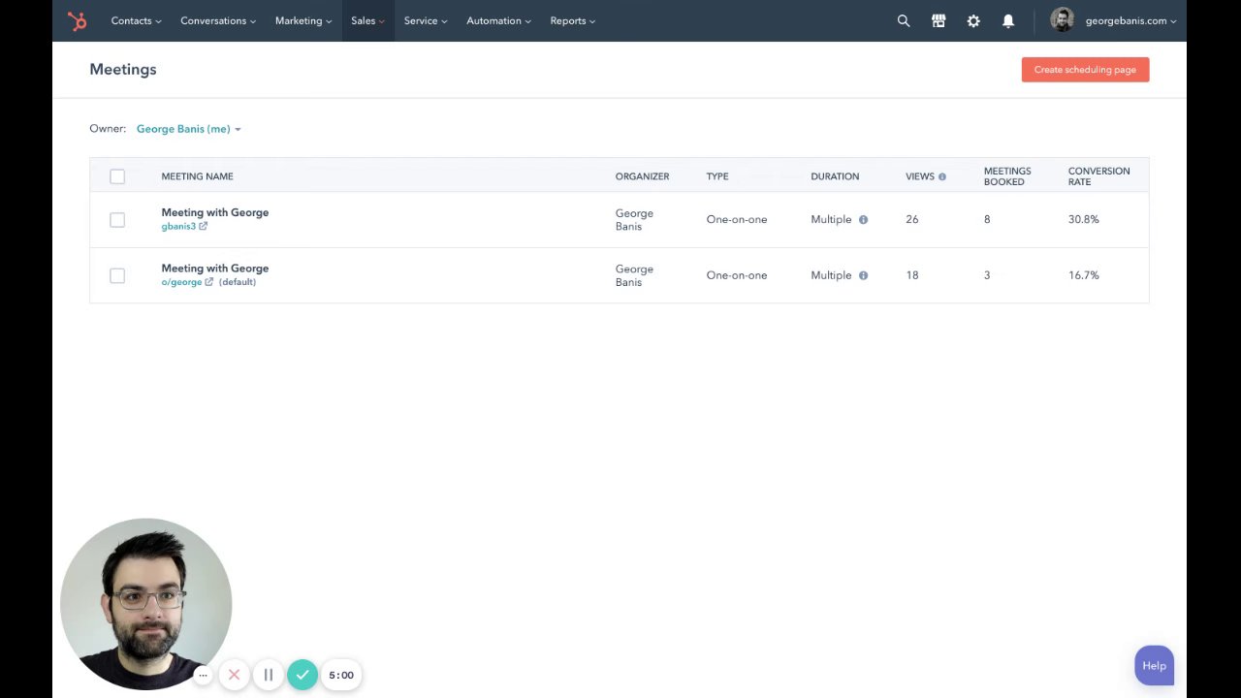This screenshot has height=698, width=1241.
Task: Click the Help chat widget
Action: [x=1154, y=666]
